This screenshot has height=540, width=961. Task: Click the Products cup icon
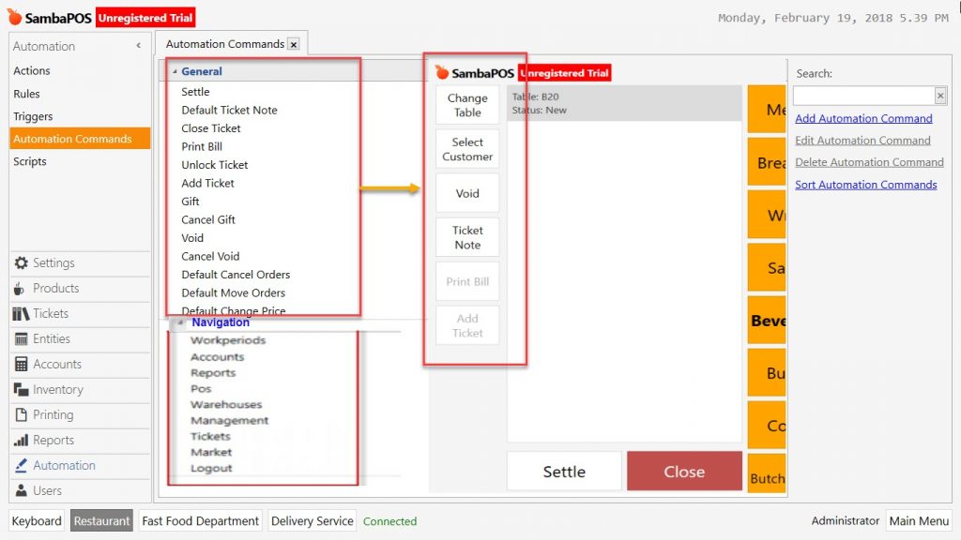(20, 289)
